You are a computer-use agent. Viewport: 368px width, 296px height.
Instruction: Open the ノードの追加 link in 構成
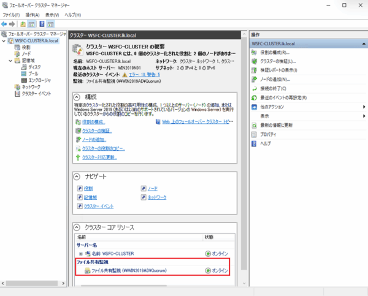tap(94, 140)
